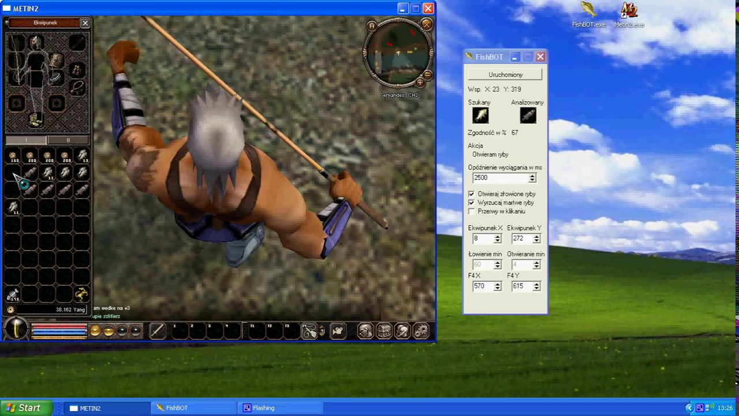Expand hidden system tray icons arrow
739x416 pixels.
[x=689, y=408]
